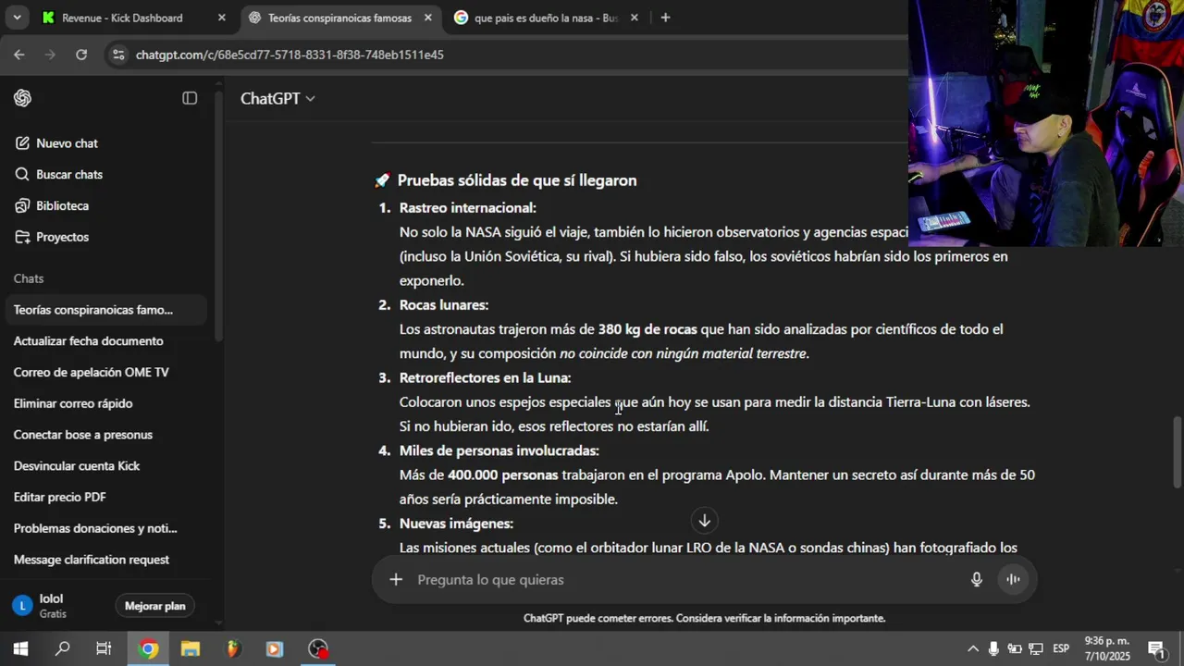Viewport: 1184px width, 666px height.
Task: Click the text 'Rocas lunares:'
Action: coord(444,305)
